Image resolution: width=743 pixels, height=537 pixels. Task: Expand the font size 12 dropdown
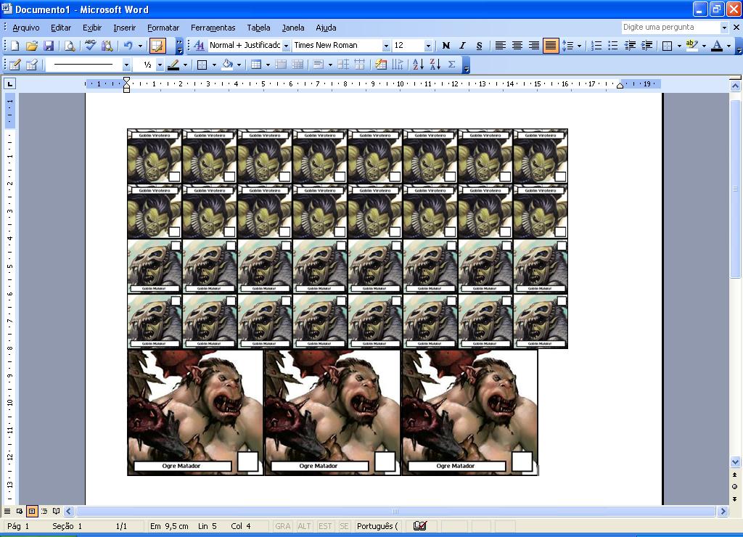coord(428,46)
